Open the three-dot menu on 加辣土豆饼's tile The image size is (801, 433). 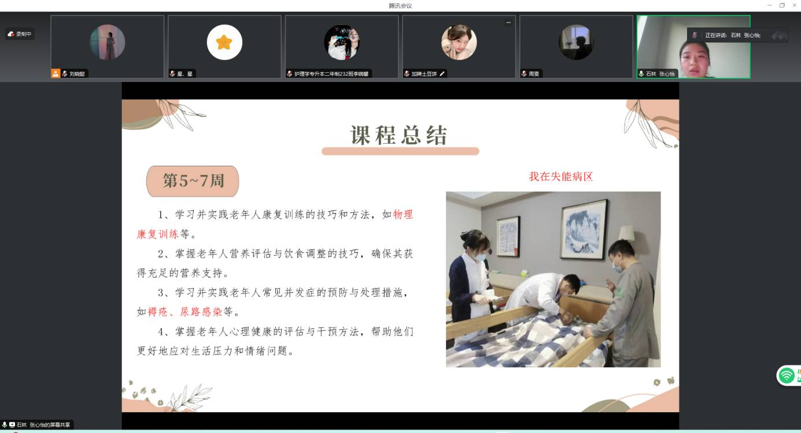tap(508, 23)
